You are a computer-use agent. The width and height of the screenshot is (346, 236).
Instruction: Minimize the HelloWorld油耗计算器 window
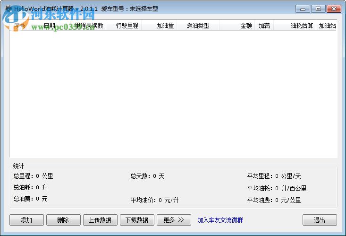point(303,9)
